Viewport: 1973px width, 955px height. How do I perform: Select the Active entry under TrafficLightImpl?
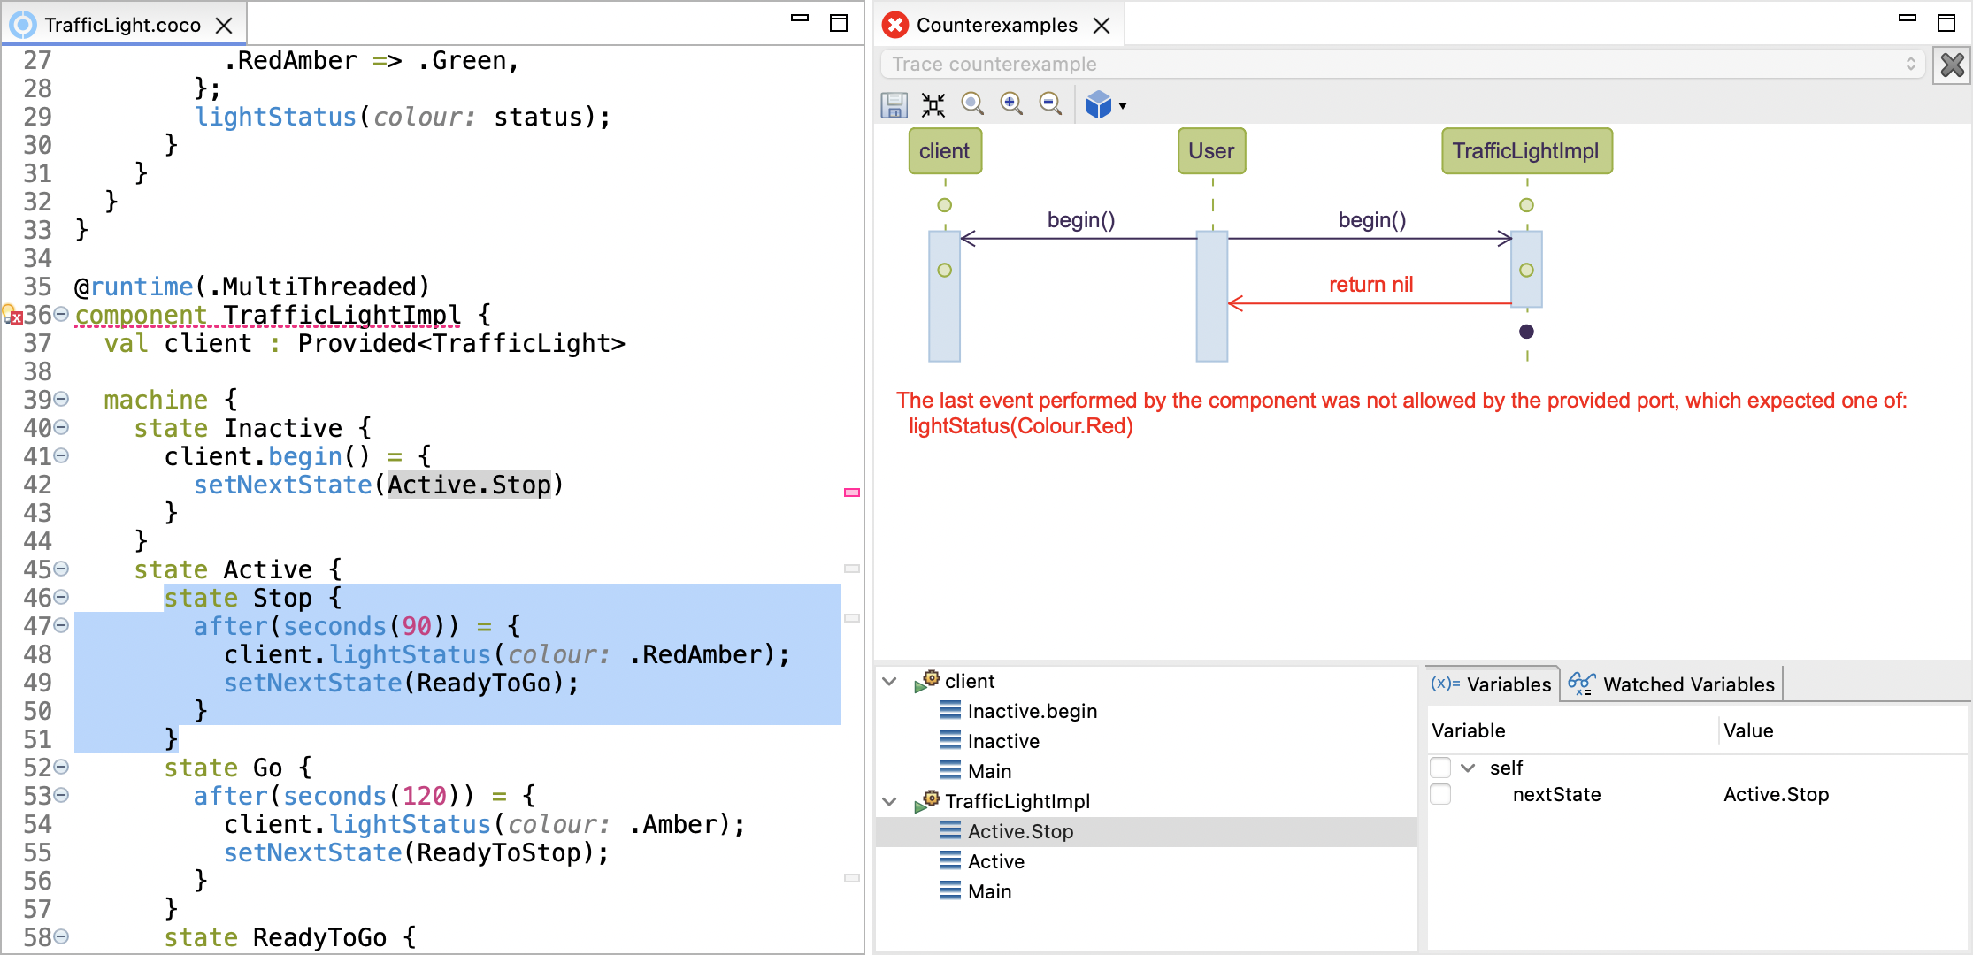coord(995,861)
